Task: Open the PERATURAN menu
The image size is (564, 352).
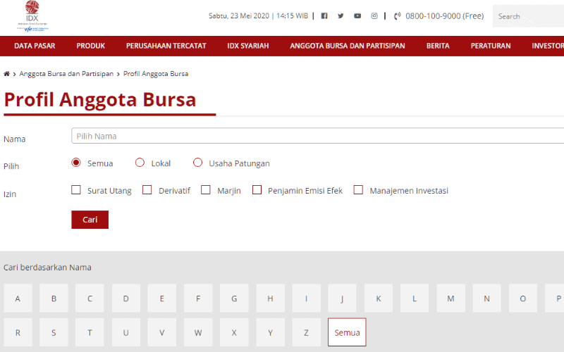Action: click(491, 46)
